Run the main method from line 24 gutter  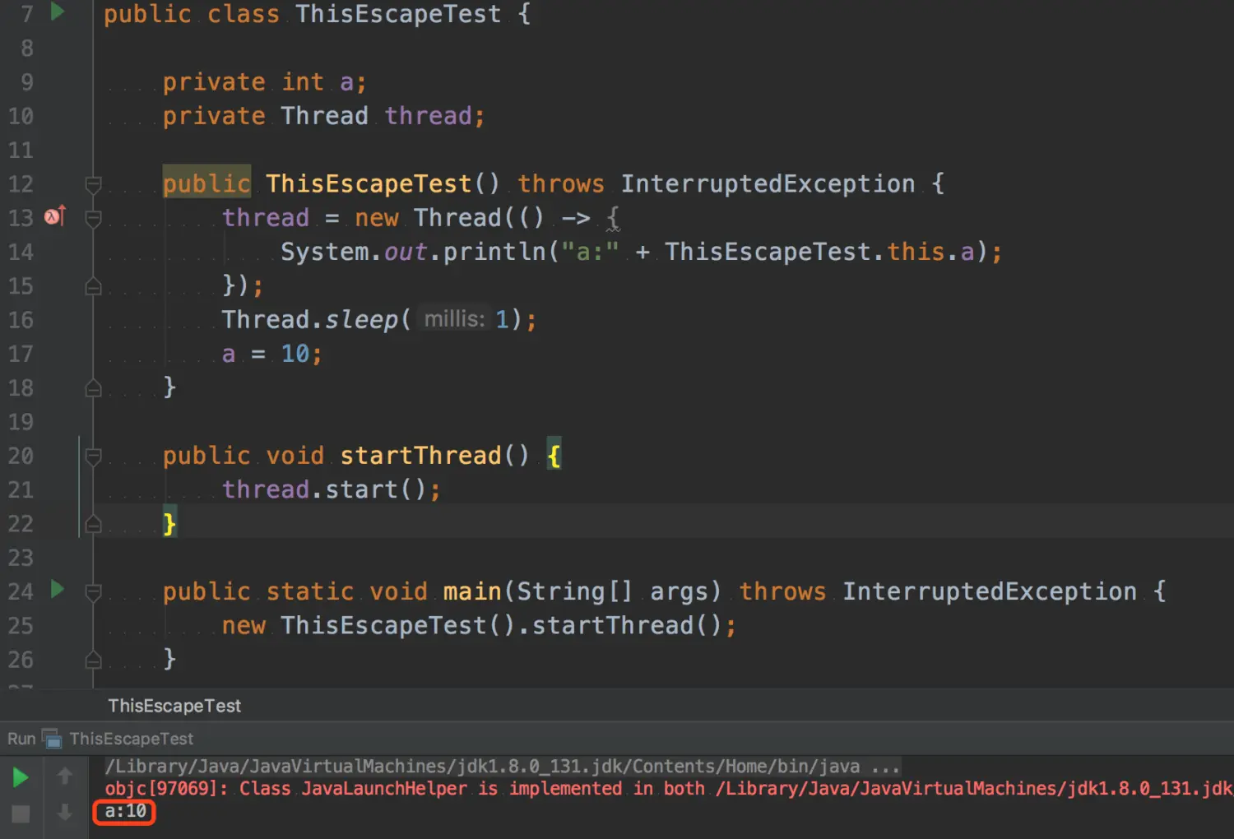click(58, 589)
